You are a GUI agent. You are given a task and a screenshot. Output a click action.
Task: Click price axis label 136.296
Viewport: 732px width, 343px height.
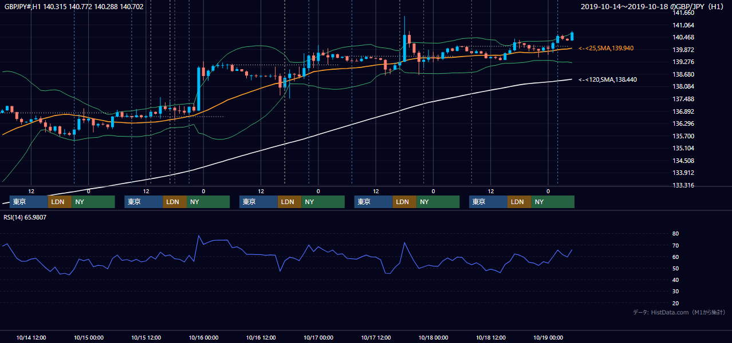(683, 123)
